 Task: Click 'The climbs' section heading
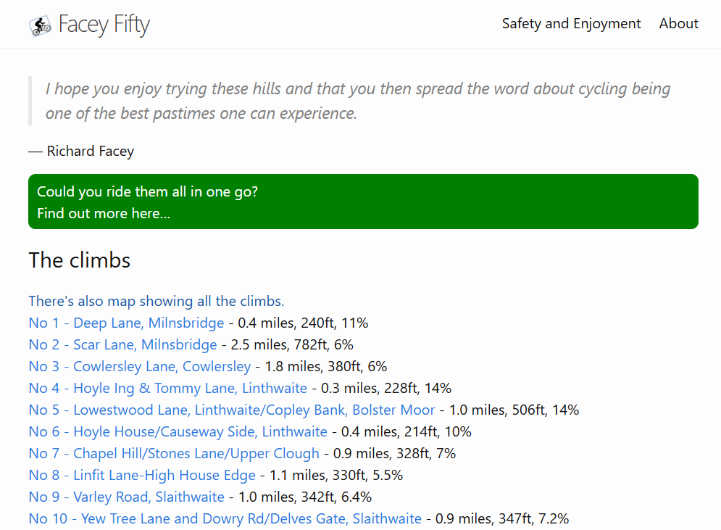pyautogui.click(x=80, y=261)
